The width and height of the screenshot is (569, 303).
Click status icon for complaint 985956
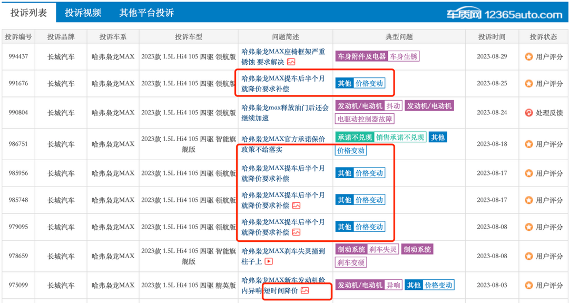pos(529,173)
